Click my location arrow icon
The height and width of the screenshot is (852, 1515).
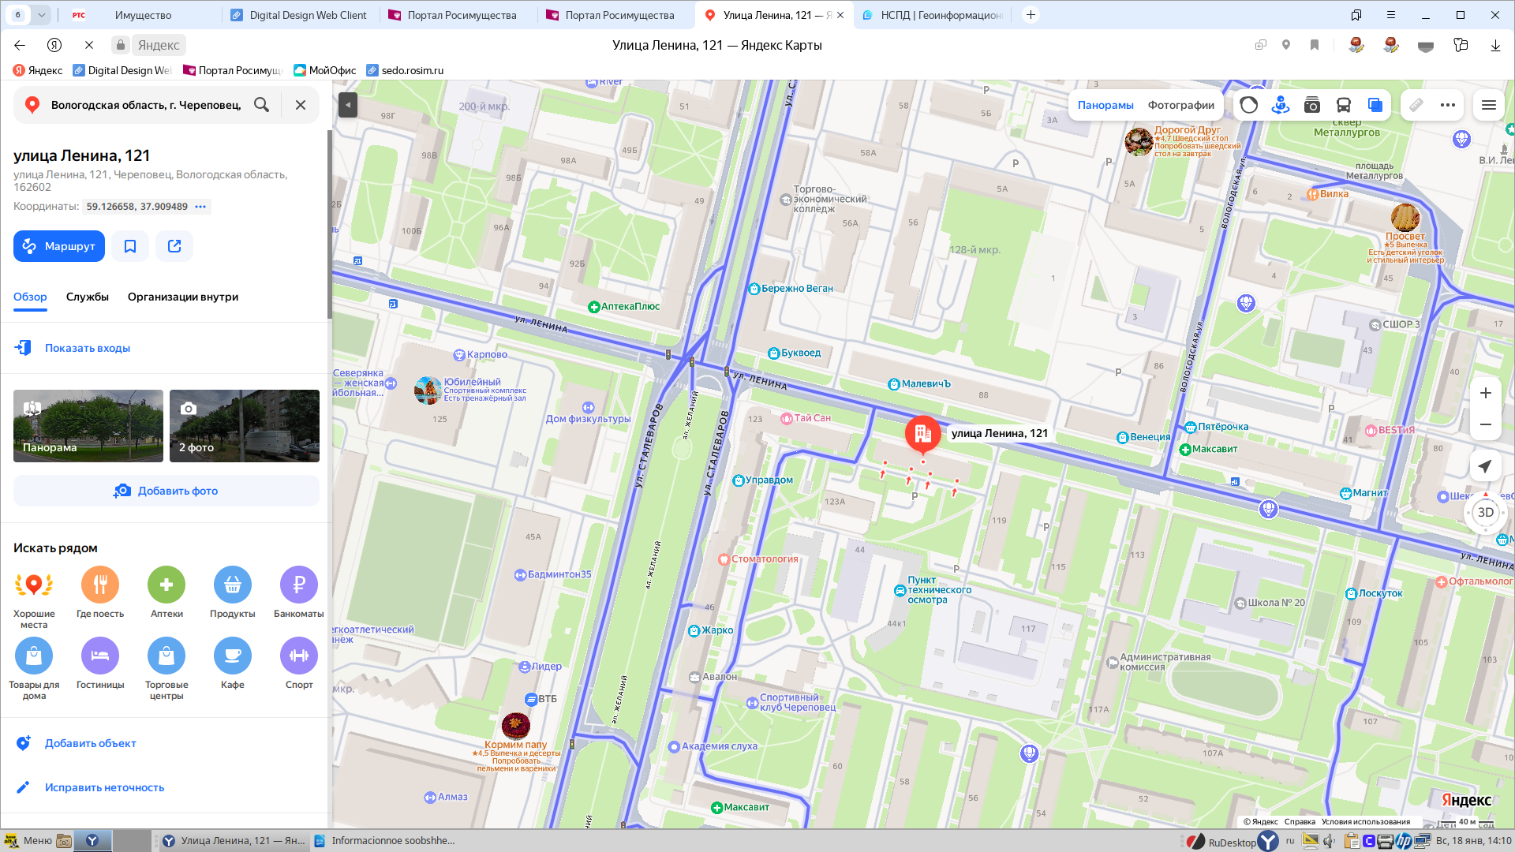tap(1485, 466)
